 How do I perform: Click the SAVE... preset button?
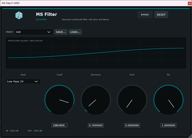[61, 32]
